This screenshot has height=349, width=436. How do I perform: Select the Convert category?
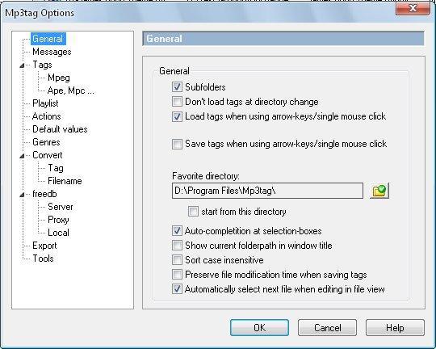[48, 155]
